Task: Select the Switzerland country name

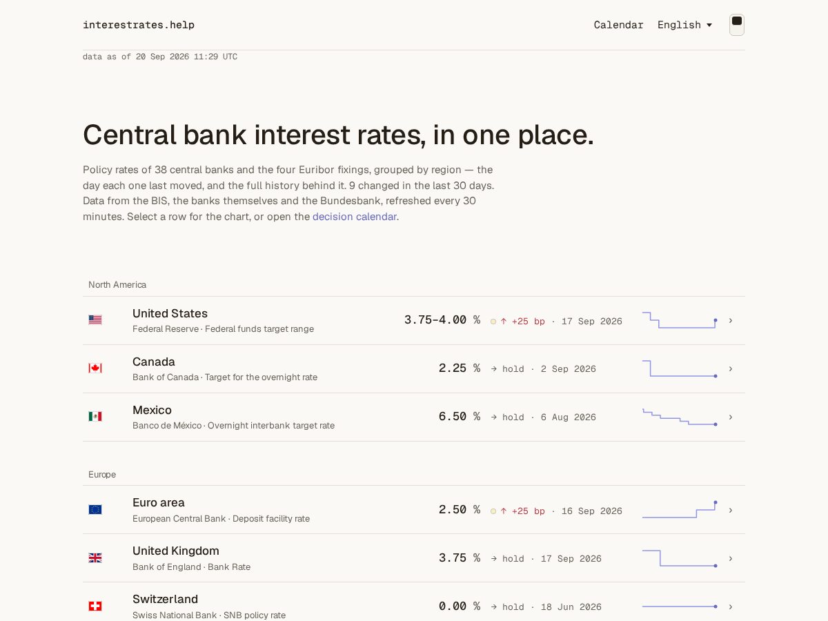Action: pyautogui.click(x=165, y=599)
